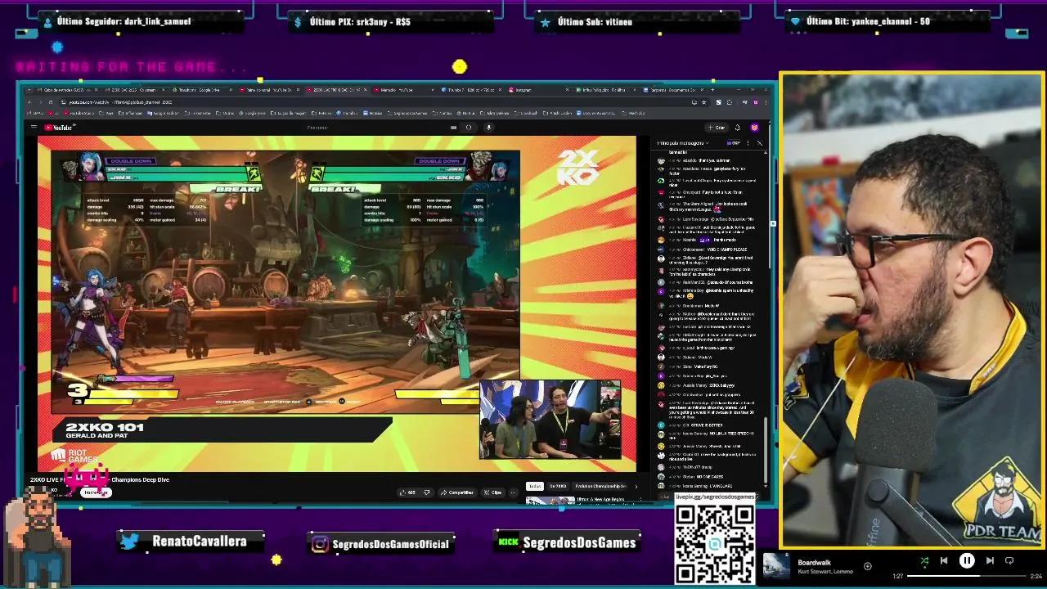Click the YouTube search magnifier button
This screenshot has height=589, width=1047.
(469, 127)
